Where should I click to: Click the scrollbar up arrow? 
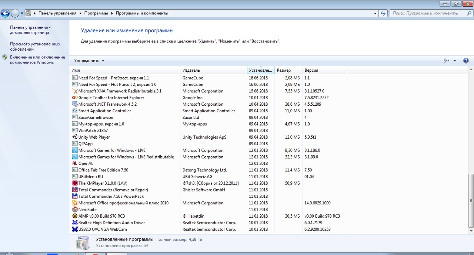(x=471, y=70)
